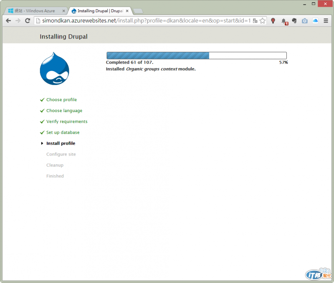The height and width of the screenshot is (283, 334).
Task: Click the active 'Install profile' step
Action: [x=61, y=143]
